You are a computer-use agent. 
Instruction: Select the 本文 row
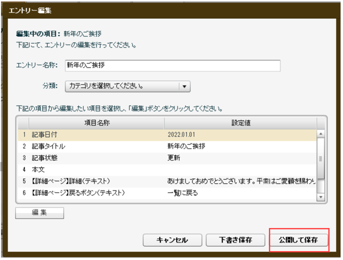(167, 170)
